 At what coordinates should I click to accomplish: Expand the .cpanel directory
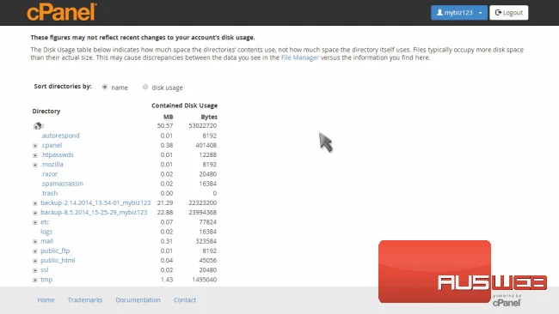click(x=35, y=146)
